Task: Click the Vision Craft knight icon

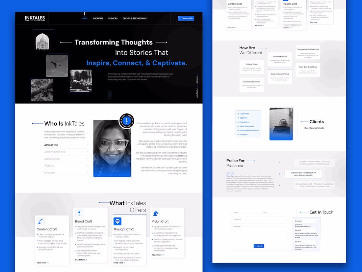Action: [x=156, y=213]
